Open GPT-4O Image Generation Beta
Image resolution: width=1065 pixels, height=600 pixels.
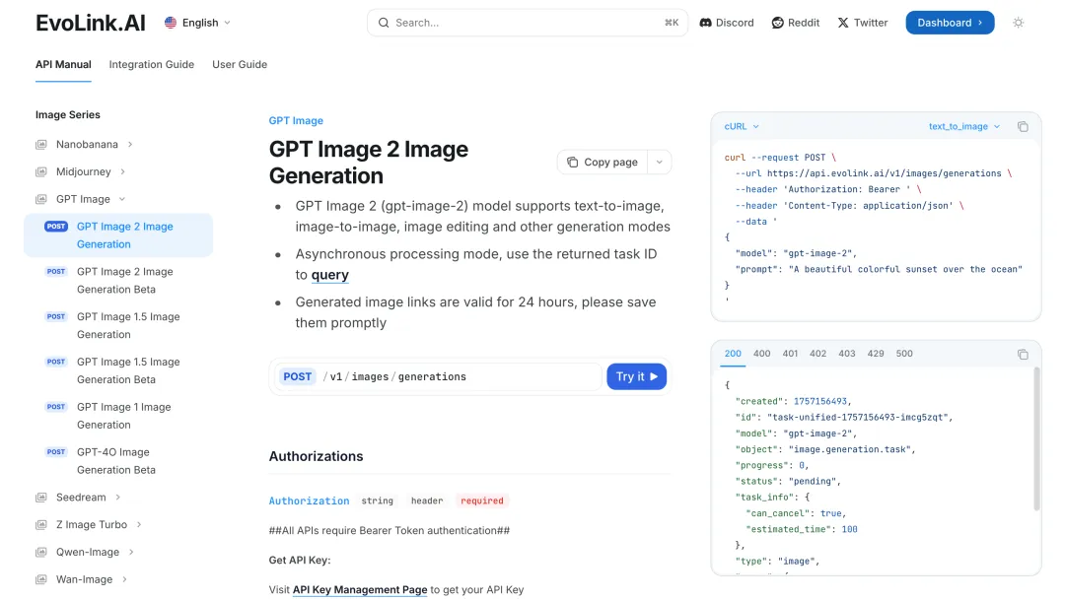tap(116, 461)
